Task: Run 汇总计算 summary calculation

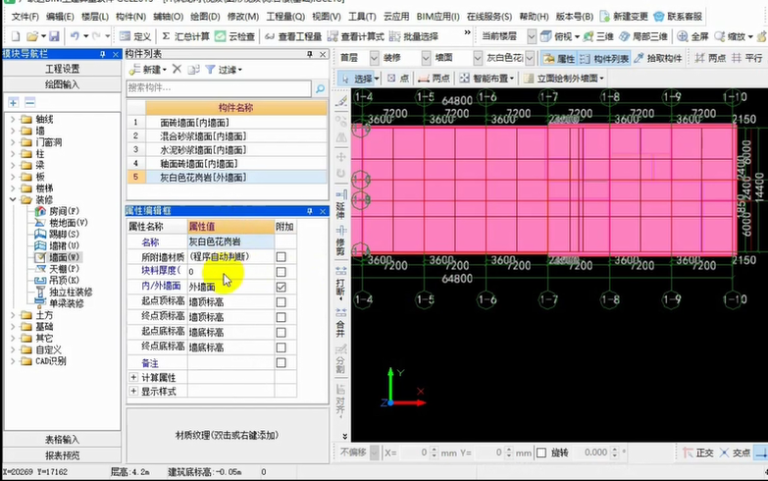Action: pyautogui.click(x=185, y=36)
